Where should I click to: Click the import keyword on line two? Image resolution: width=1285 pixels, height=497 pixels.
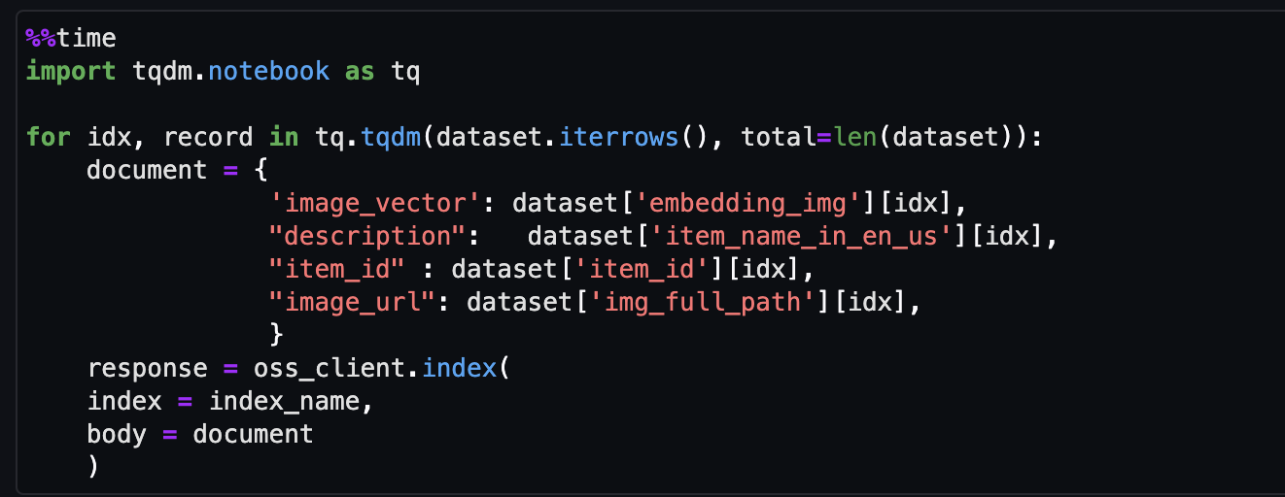point(71,72)
